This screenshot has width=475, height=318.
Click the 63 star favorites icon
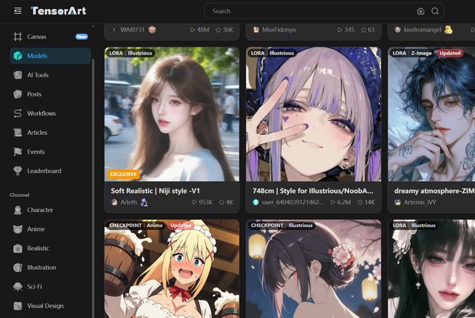coord(364,30)
